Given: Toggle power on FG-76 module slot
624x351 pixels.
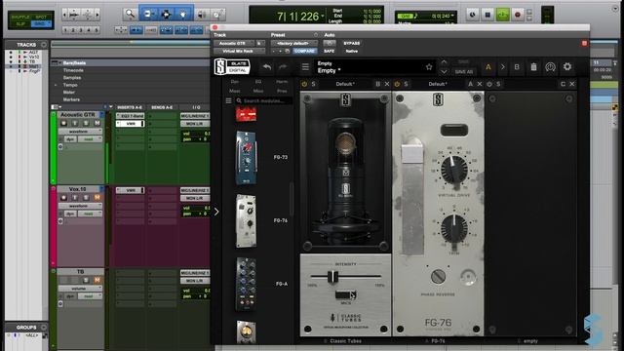Looking at the screenshot, I should [x=397, y=84].
